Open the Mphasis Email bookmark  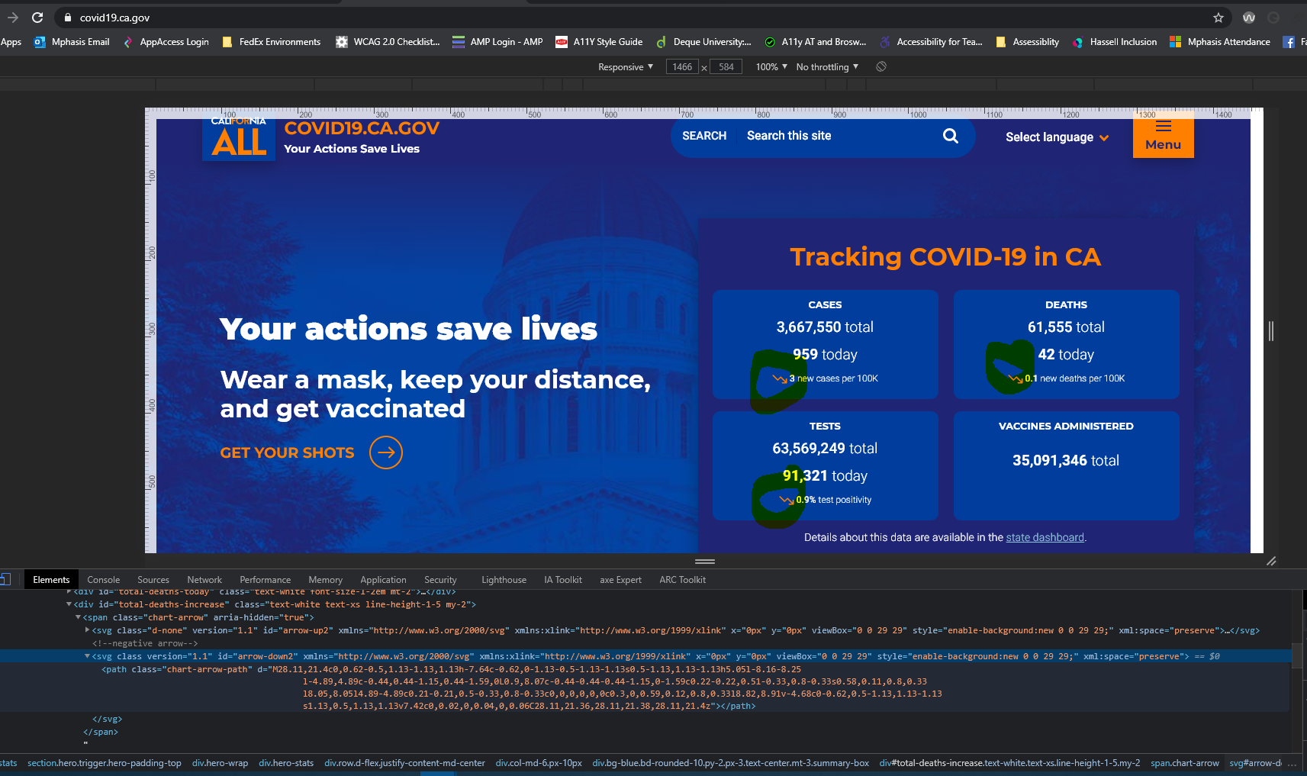[72, 42]
